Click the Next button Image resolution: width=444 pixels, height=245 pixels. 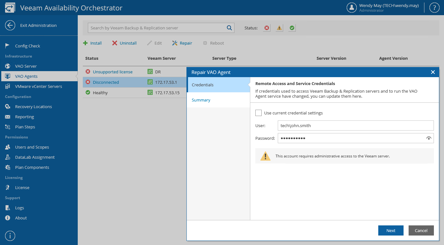(391, 230)
